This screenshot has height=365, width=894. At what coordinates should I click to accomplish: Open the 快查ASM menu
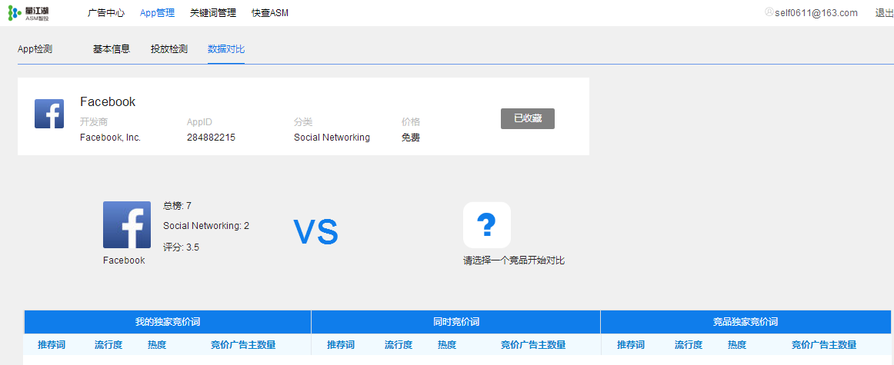tap(270, 12)
